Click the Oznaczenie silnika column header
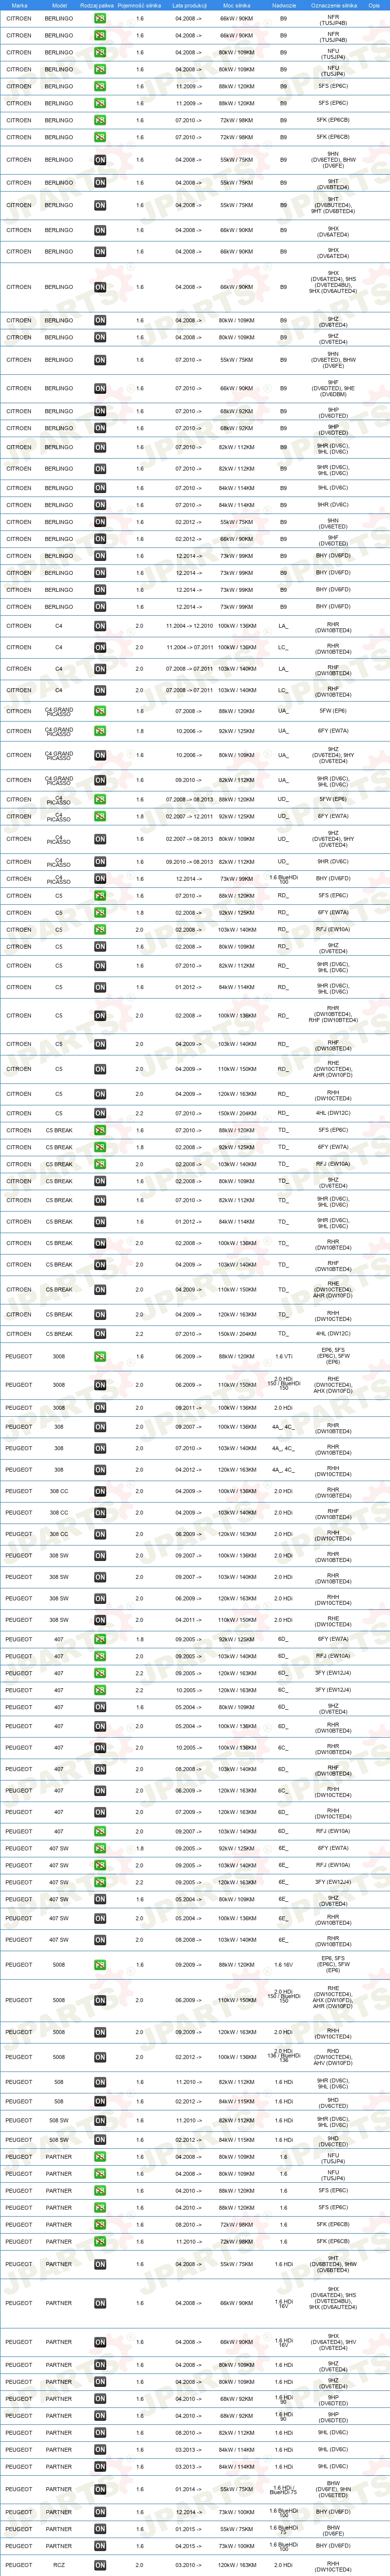The width and height of the screenshot is (390, 2576). click(x=334, y=5)
